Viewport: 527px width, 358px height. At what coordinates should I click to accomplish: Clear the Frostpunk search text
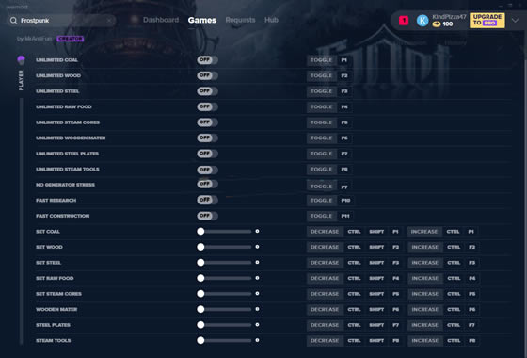tap(109, 21)
